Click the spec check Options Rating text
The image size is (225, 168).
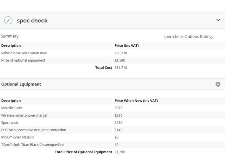tap(188, 37)
